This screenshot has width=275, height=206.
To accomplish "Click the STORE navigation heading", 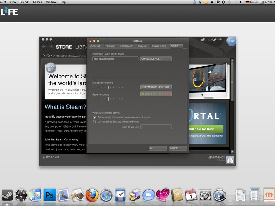I will pos(64,47).
